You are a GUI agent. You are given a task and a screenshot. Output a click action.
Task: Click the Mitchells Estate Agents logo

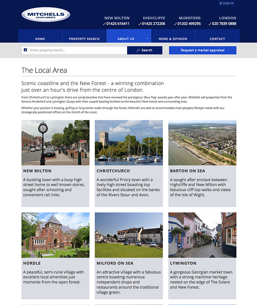46,15
